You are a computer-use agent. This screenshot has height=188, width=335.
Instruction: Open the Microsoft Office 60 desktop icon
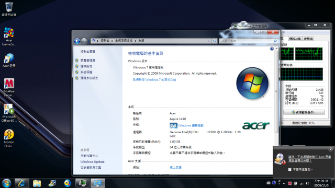pyautogui.click(x=9, y=113)
